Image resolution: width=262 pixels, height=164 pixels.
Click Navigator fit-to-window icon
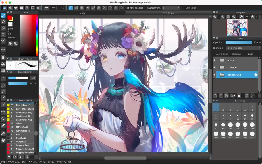pyautogui.click(x=228, y=17)
